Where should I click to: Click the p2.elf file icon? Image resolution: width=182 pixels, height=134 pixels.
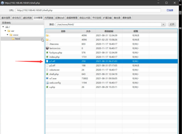pyautogui.click(x=47, y=65)
